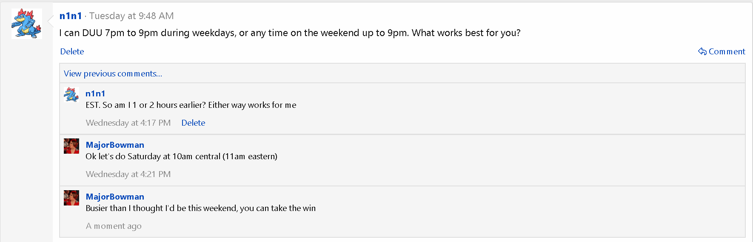Click n1n1's large Feraligatr avatar on the main post

26,24
